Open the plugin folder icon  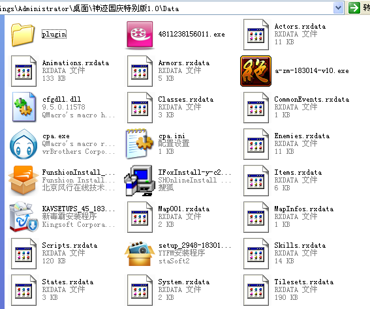tap(23, 35)
